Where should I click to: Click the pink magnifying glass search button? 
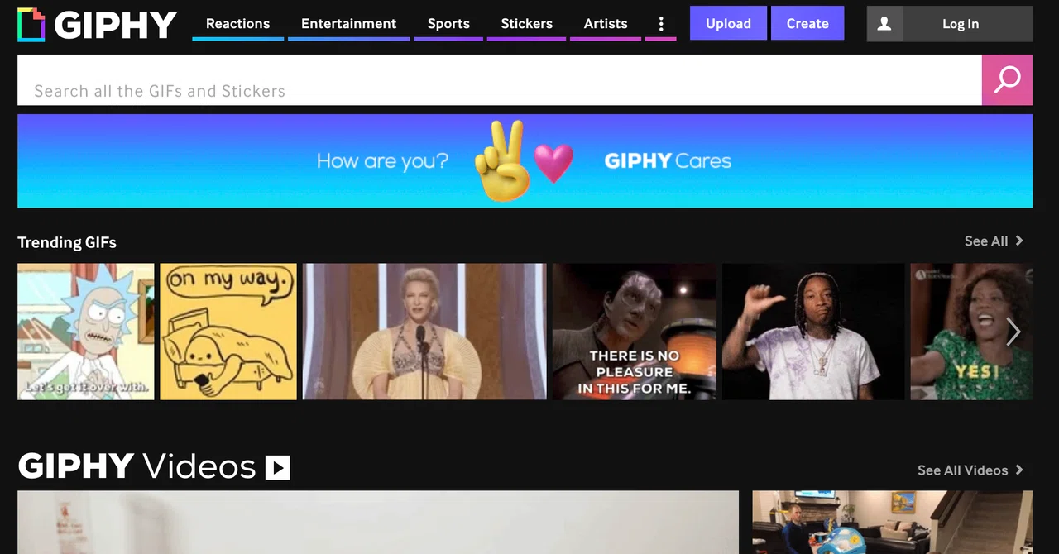pyautogui.click(x=1007, y=80)
